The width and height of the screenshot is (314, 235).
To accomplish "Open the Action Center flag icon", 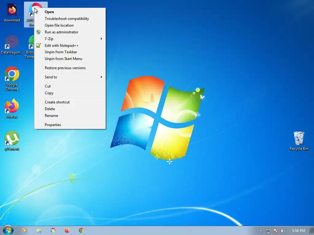I will point(276,231).
